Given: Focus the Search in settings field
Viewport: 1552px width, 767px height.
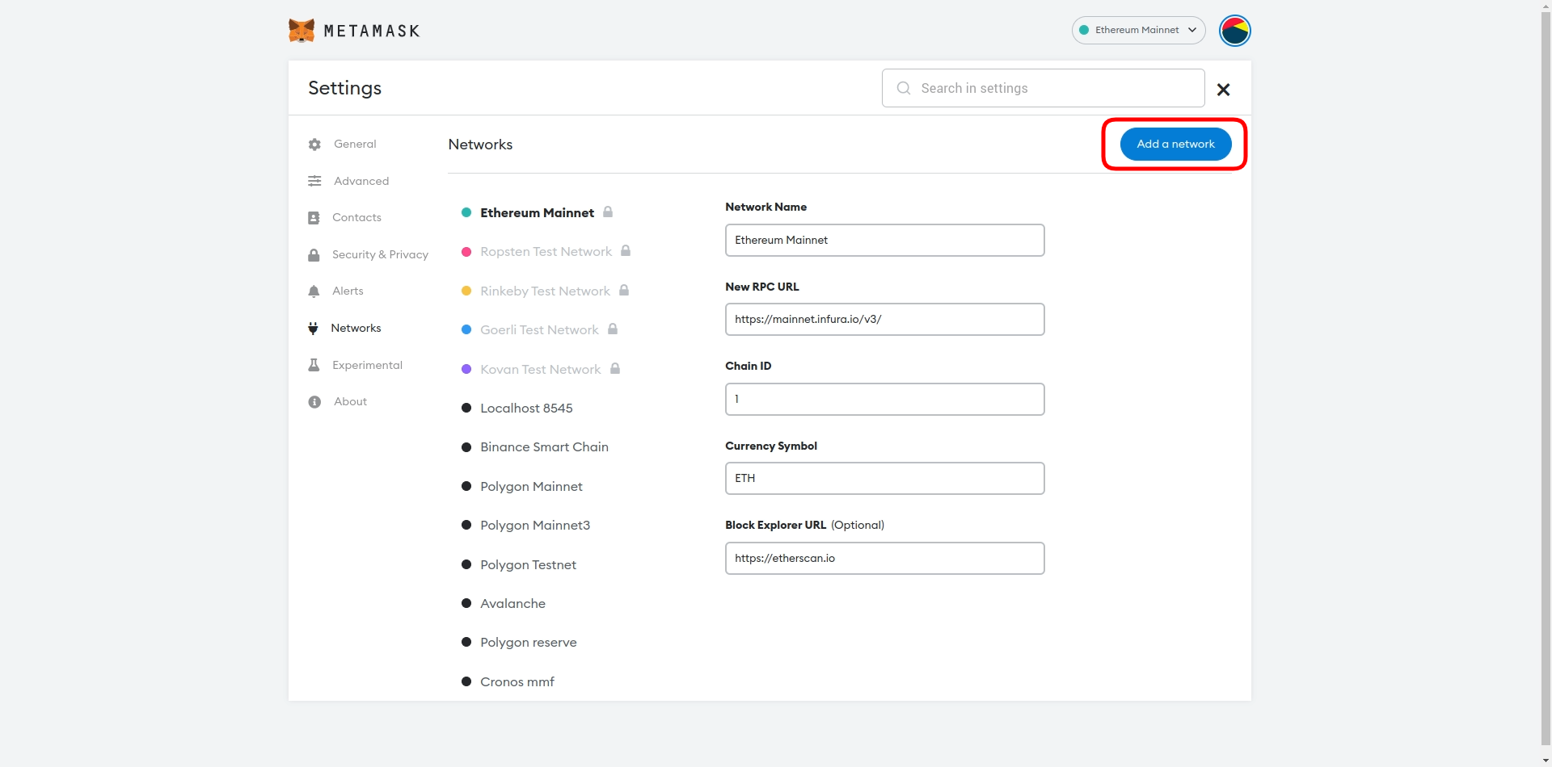Looking at the screenshot, I should coord(1043,88).
